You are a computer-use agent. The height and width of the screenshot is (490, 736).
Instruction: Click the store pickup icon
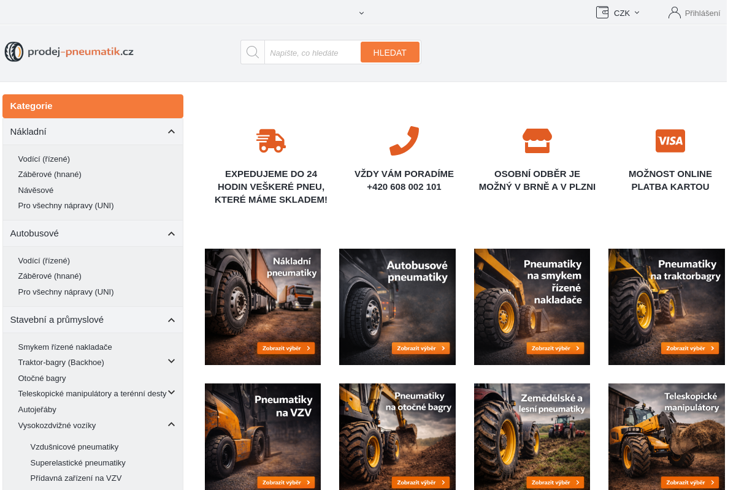pos(537,141)
